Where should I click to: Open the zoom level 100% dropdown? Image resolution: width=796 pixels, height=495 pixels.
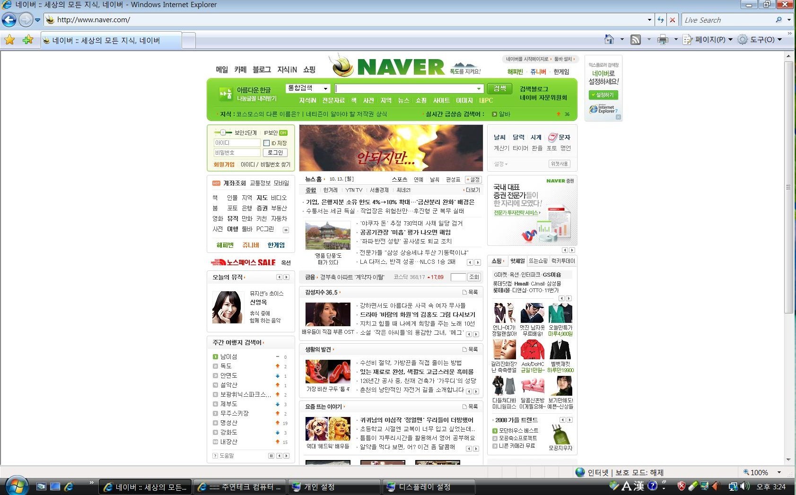pyautogui.click(x=779, y=472)
